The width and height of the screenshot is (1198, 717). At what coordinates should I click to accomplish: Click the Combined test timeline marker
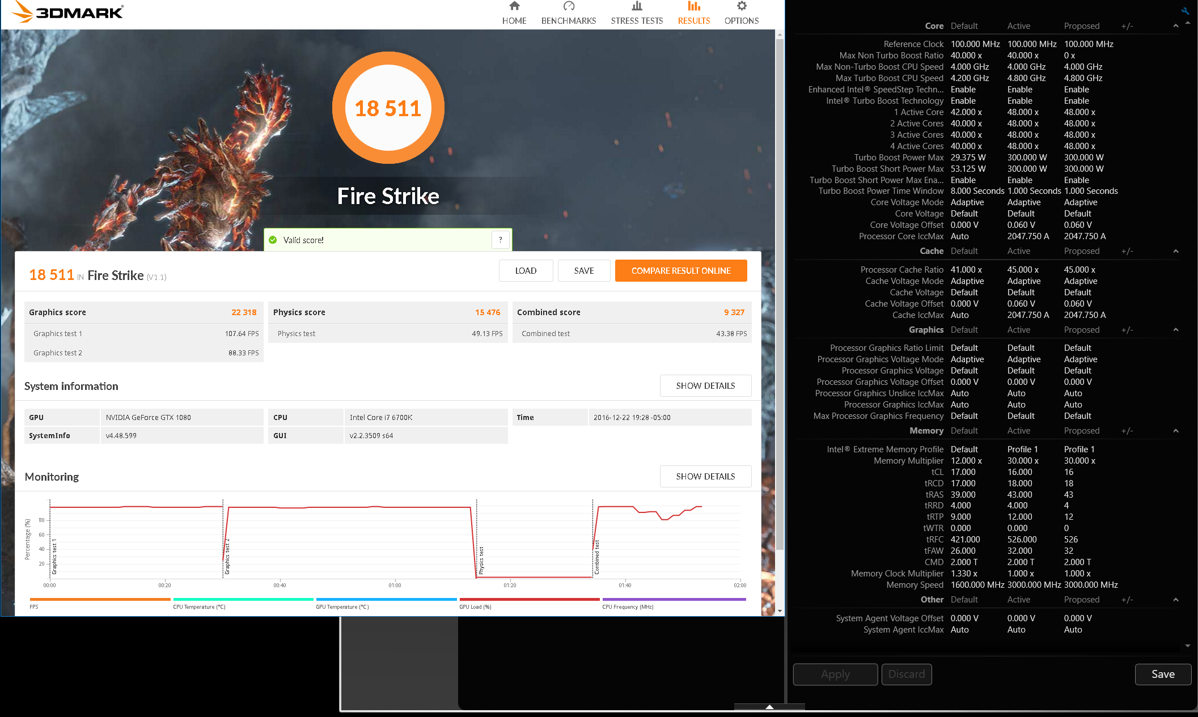click(x=597, y=557)
